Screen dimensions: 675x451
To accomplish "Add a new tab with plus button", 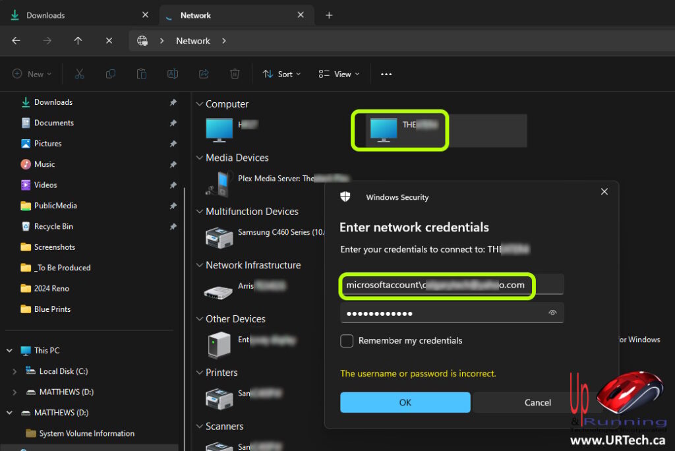I will tap(329, 15).
